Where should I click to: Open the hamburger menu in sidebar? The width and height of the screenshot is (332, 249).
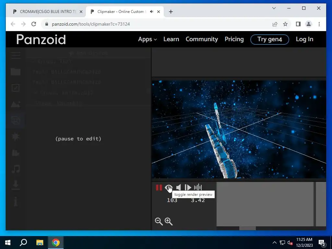[x=16, y=55]
